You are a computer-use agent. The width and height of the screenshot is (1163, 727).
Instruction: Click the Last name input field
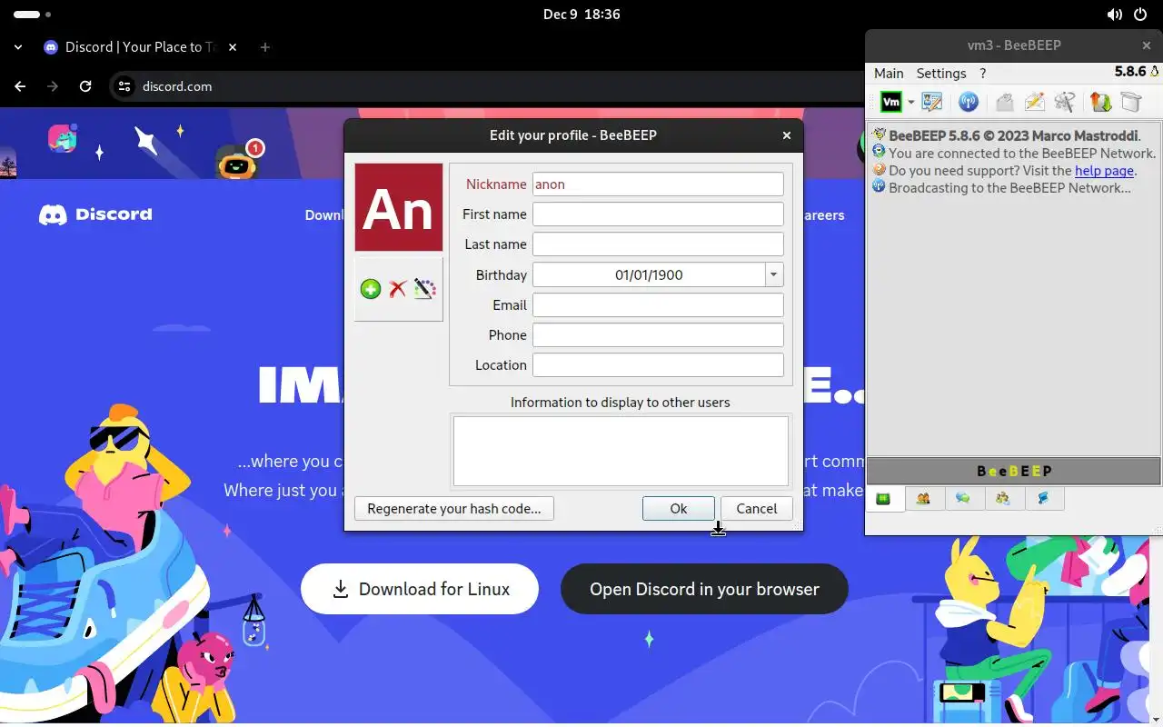[658, 244]
